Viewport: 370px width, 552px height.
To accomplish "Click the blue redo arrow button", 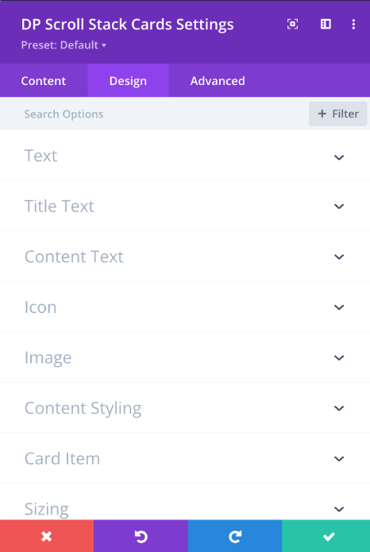I will (235, 536).
